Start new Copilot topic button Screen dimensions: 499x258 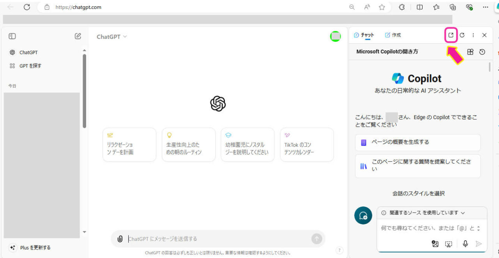tap(363, 215)
